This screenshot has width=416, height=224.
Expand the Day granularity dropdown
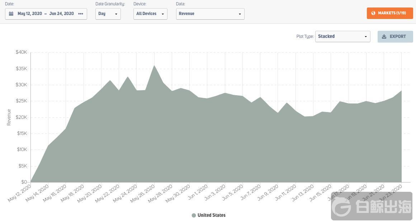click(x=108, y=14)
